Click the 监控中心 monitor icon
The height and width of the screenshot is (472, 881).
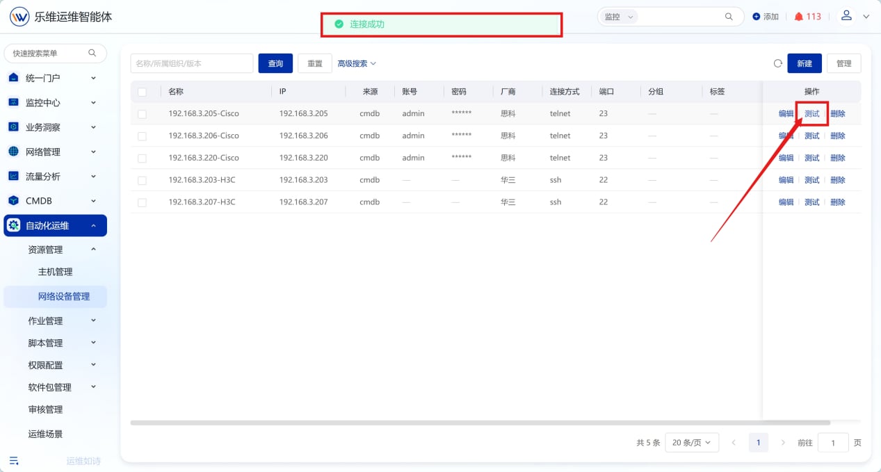[x=13, y=102]
